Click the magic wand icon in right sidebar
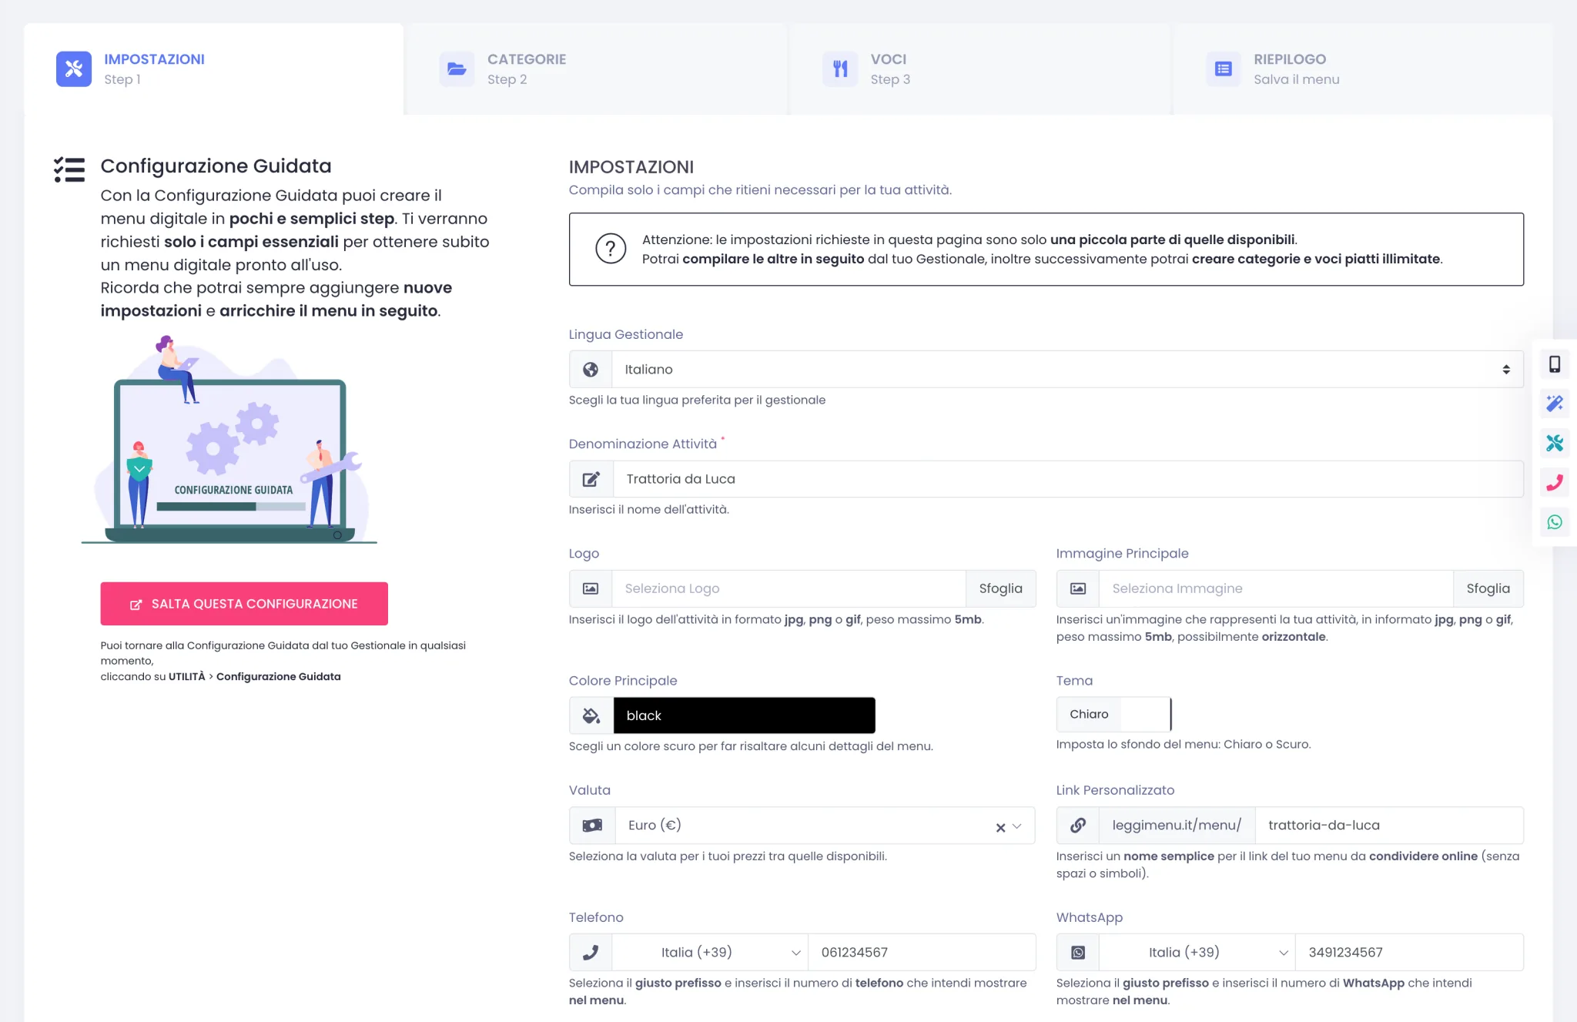Viewport: 1577px width, 1022px height. point(1555,404)
